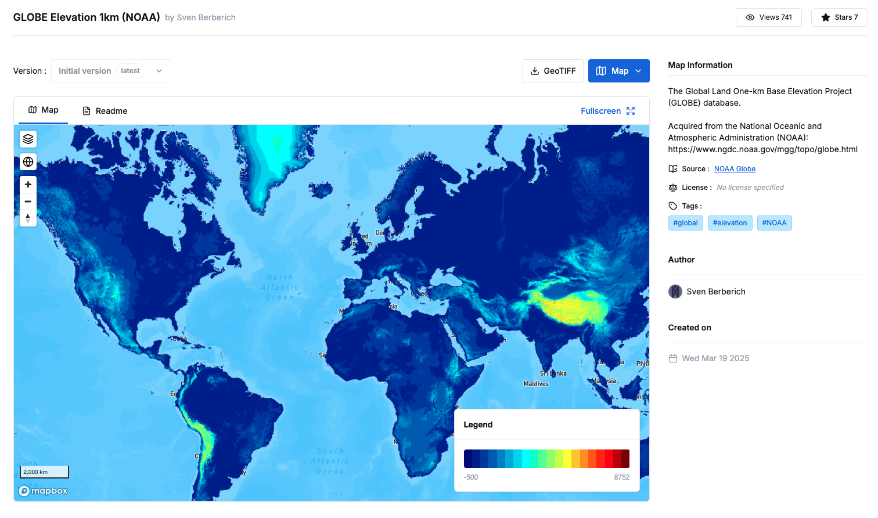Screen dimensions: 878x518
Task: Download the GeoTIFF file
Action: (x=553, y=71)
